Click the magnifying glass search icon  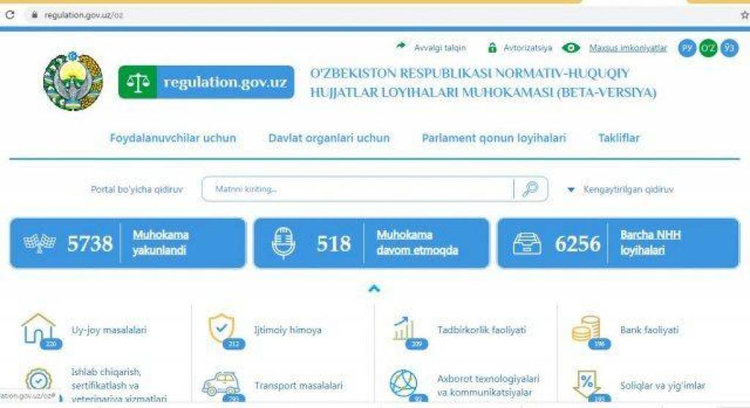(x=530, y=189)
